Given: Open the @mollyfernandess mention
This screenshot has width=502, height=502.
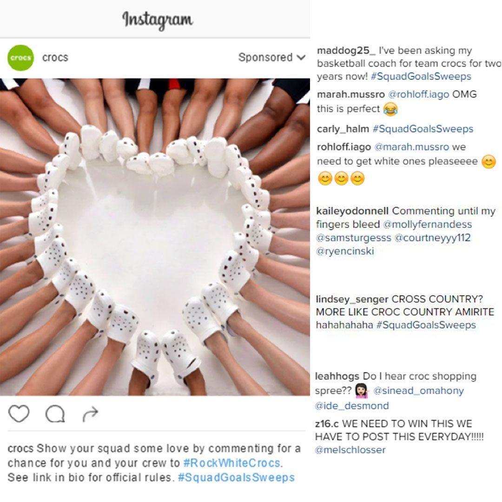Looking at the screenshot, I should pyautogui.click(x=427, y=225).
